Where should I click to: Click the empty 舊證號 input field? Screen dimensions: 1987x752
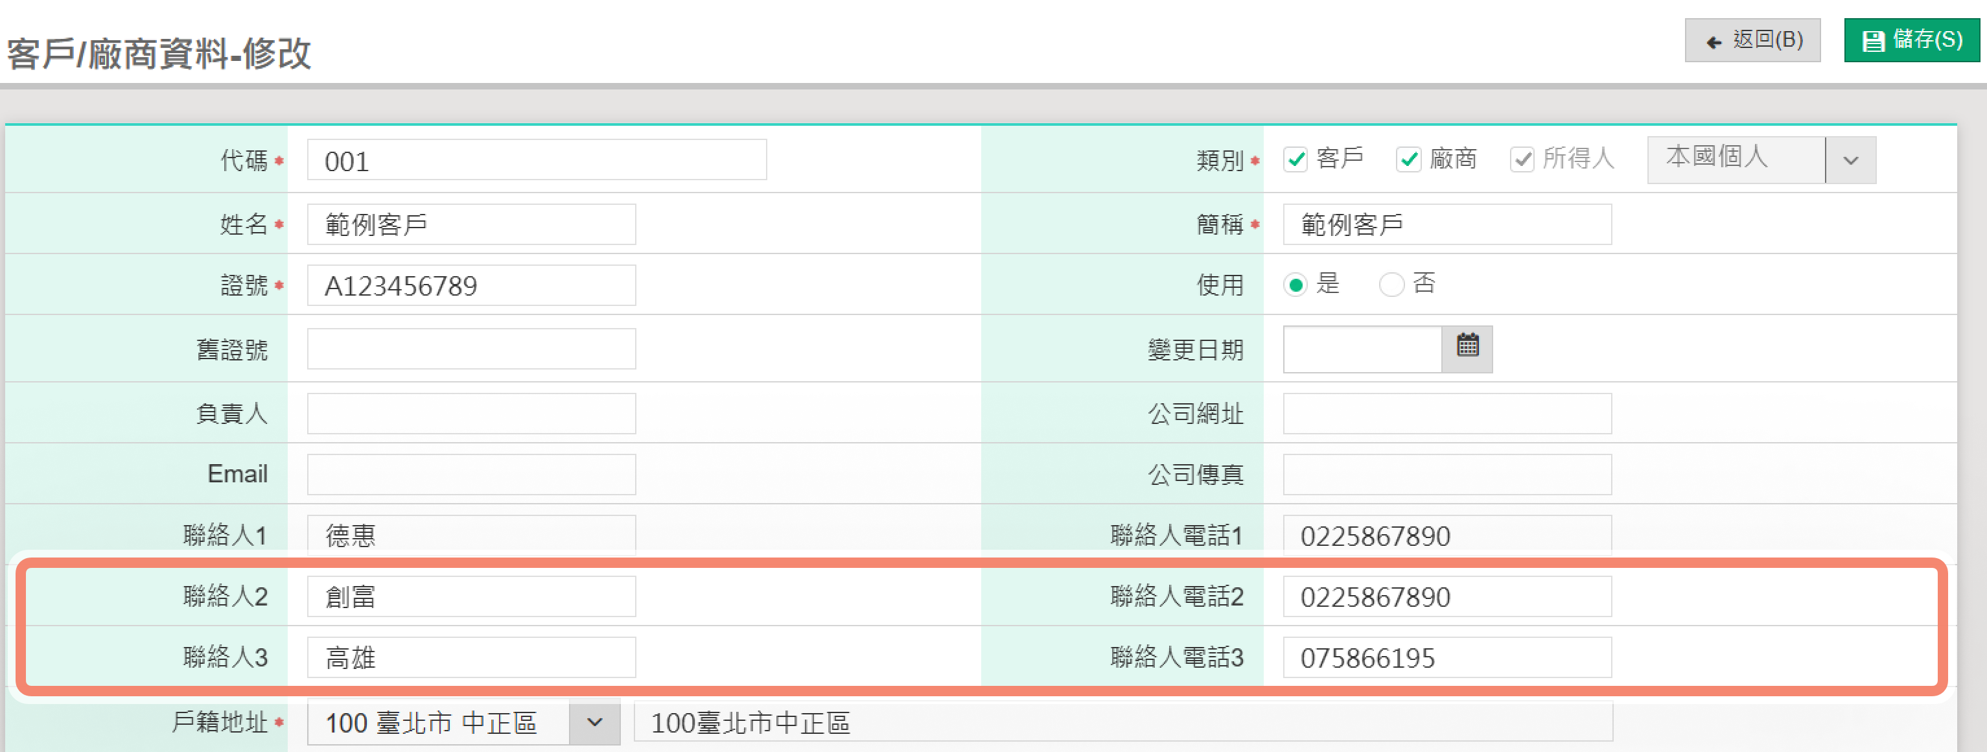pos(471,349)
